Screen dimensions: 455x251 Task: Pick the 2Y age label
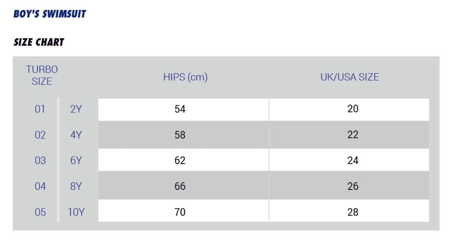pos(76,109)
